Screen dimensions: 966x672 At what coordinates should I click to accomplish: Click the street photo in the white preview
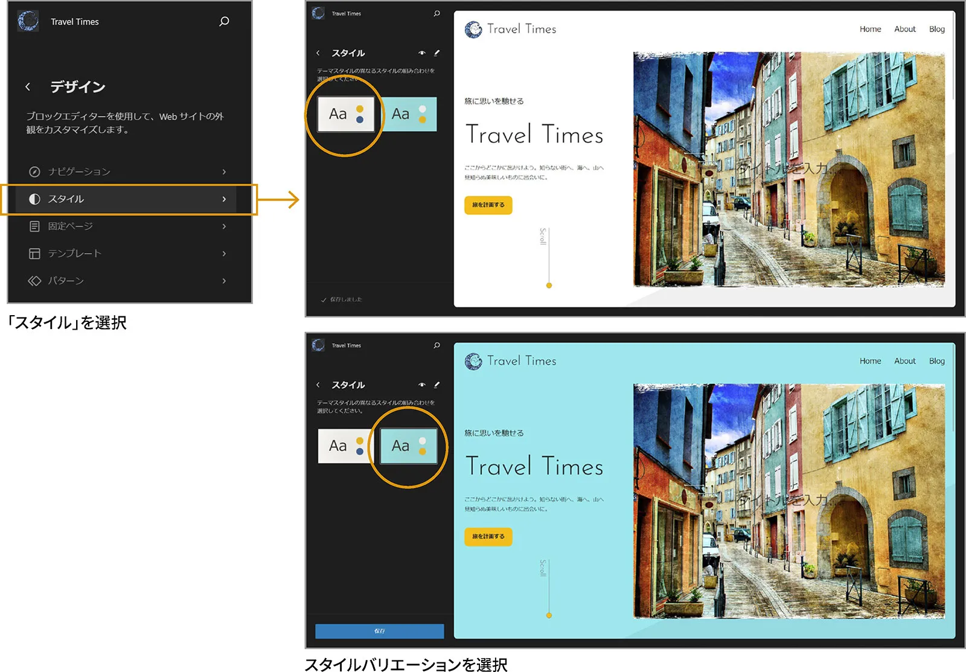[x=788, y=169]
